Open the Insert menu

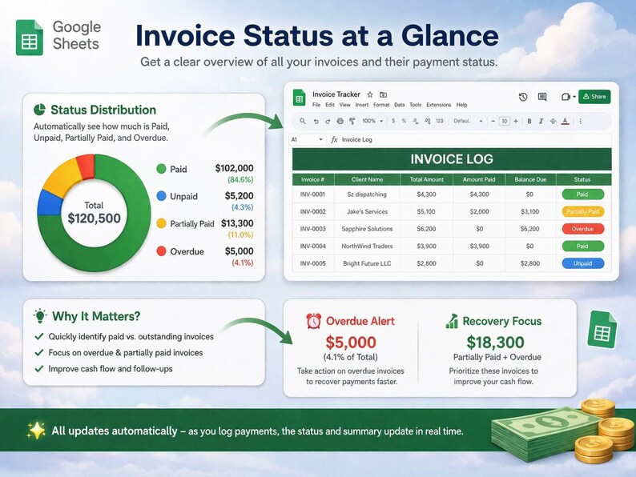pyautogui.click(x=362, y=105)
